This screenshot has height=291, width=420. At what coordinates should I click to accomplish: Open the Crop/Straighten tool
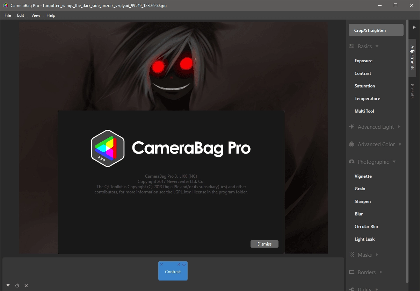(x=376, y=30)
